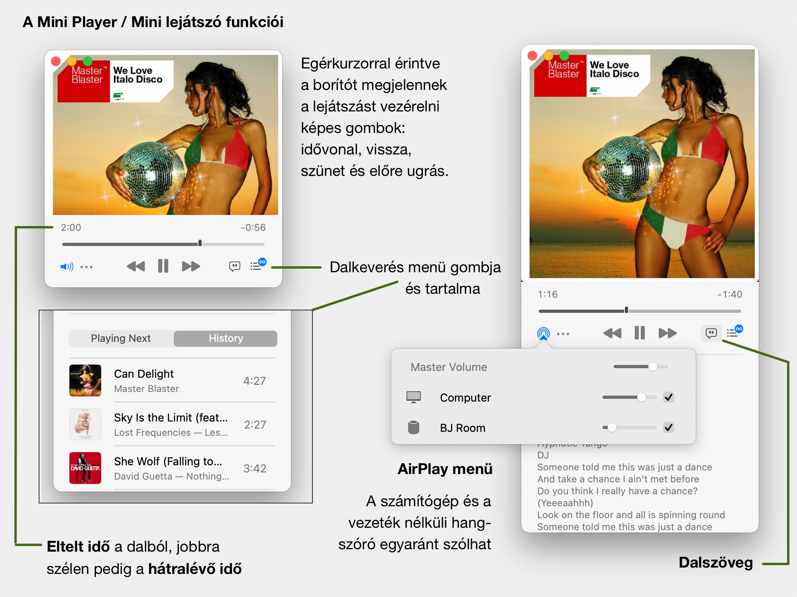Minimize the right mini player window

pyautogui.click(x=548, y=56)
